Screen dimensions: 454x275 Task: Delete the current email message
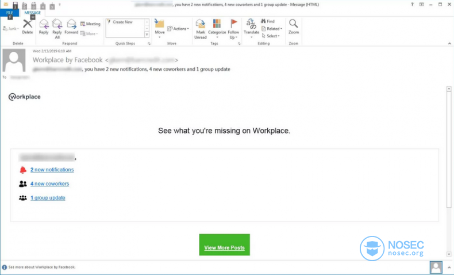pyautogui.click(x=28, y=26)
